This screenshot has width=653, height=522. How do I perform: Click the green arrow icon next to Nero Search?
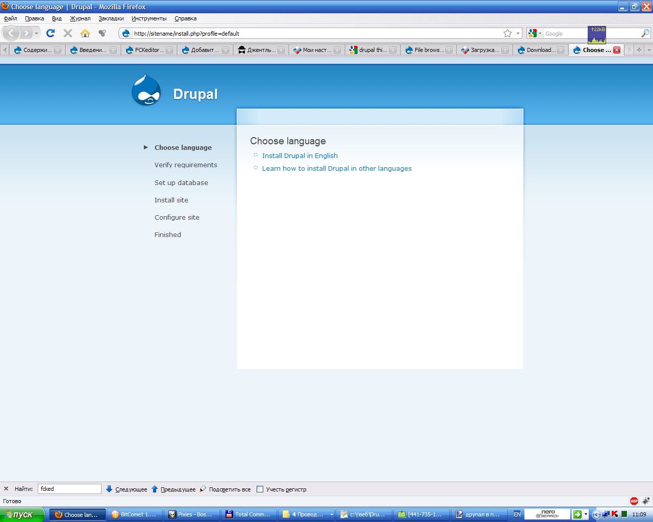pos(577,514)
